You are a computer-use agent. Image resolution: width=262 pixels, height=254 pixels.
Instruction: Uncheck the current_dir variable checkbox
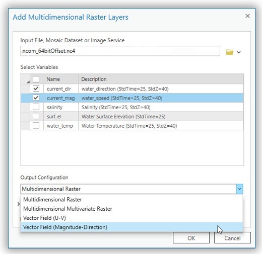click(36, 89)
